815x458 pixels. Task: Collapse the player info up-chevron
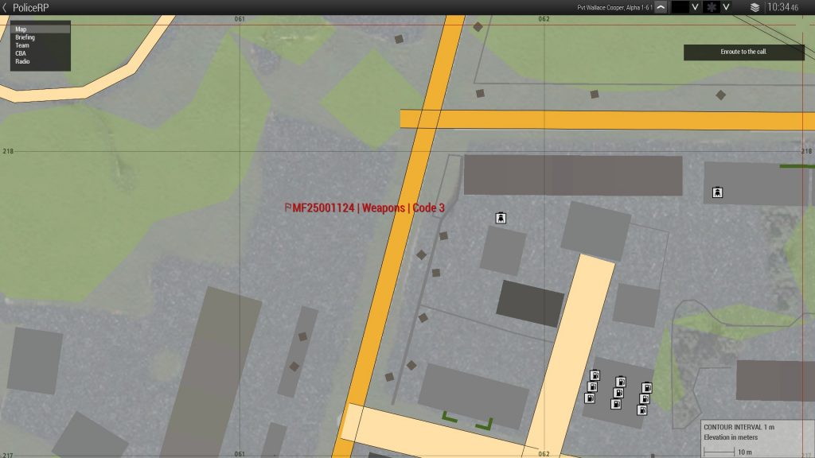pyautogui.click(x=660, y=7)
